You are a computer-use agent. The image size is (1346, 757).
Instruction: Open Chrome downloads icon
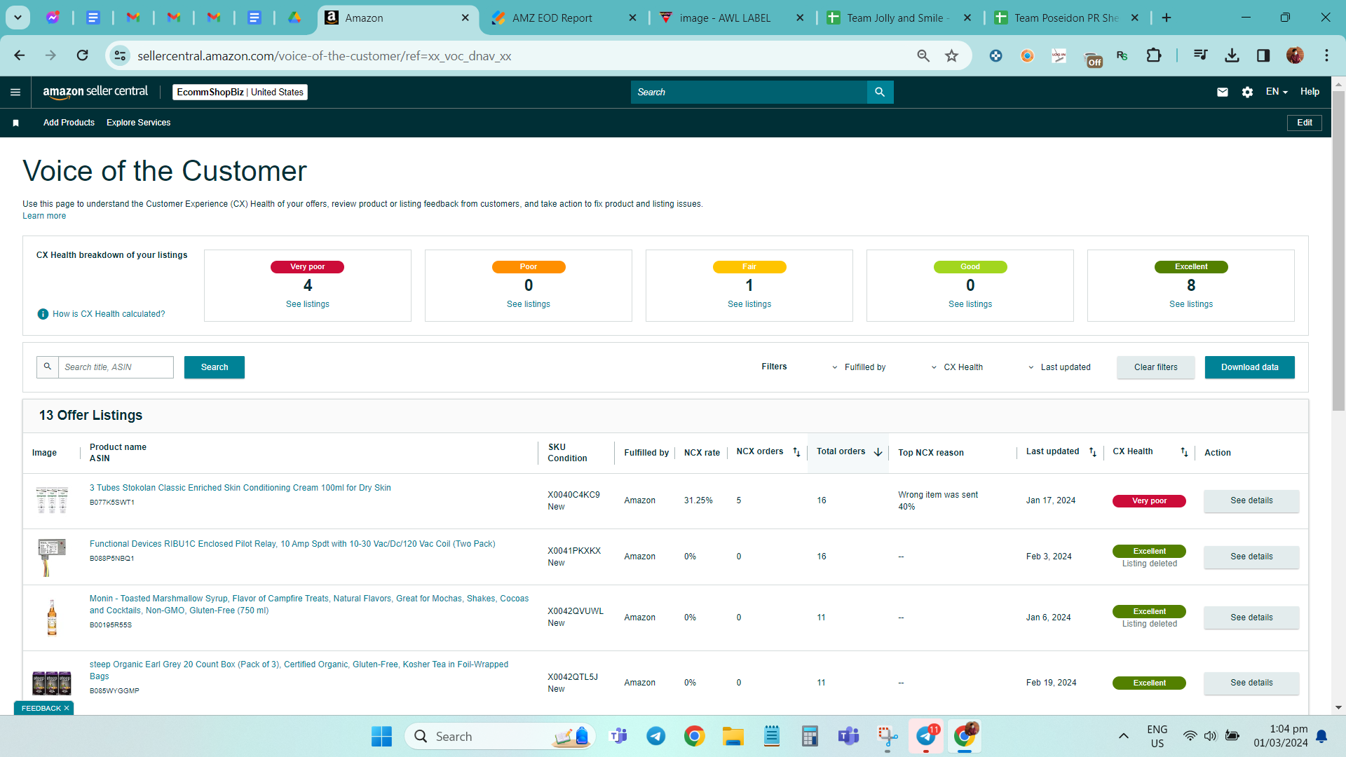[1232, 55]
